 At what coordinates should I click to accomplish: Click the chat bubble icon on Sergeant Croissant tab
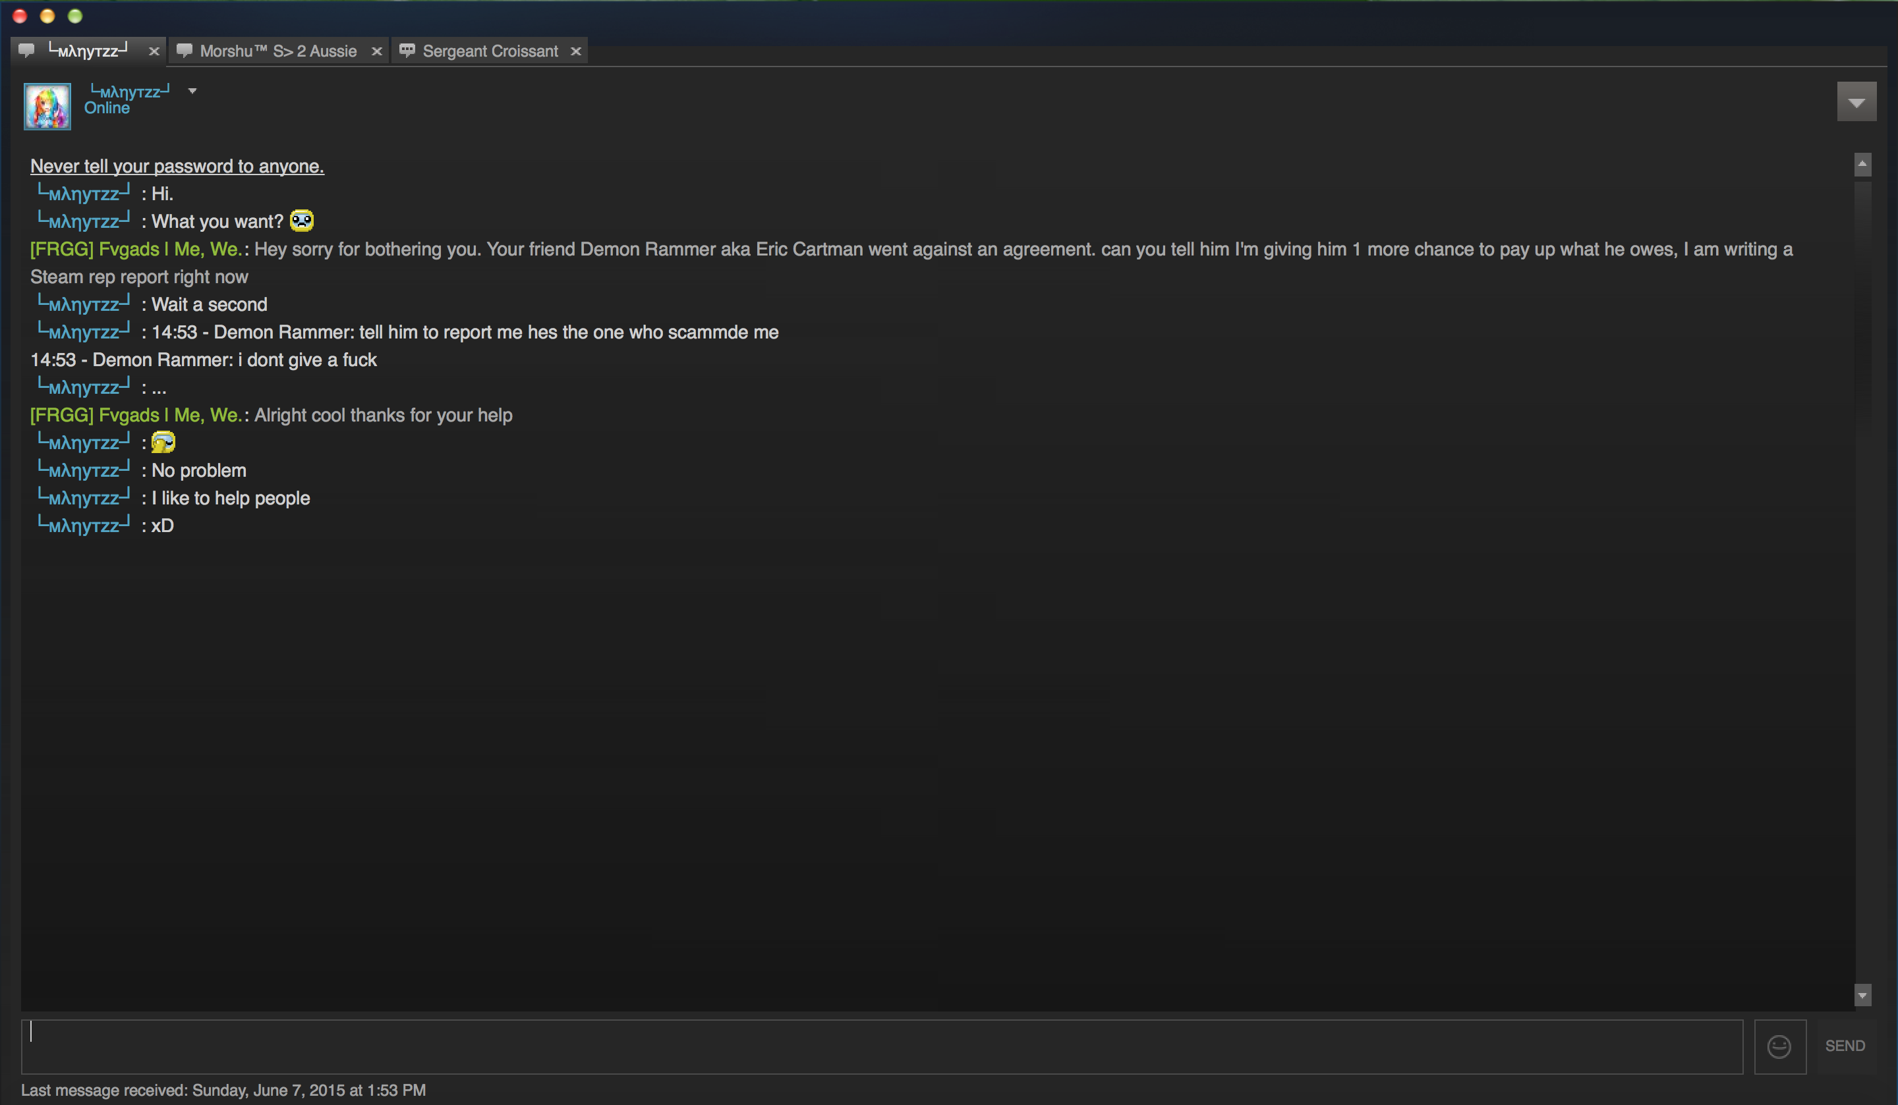click(407, 51)
